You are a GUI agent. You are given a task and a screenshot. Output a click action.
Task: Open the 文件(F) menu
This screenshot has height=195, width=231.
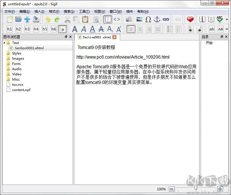[9, 12]
